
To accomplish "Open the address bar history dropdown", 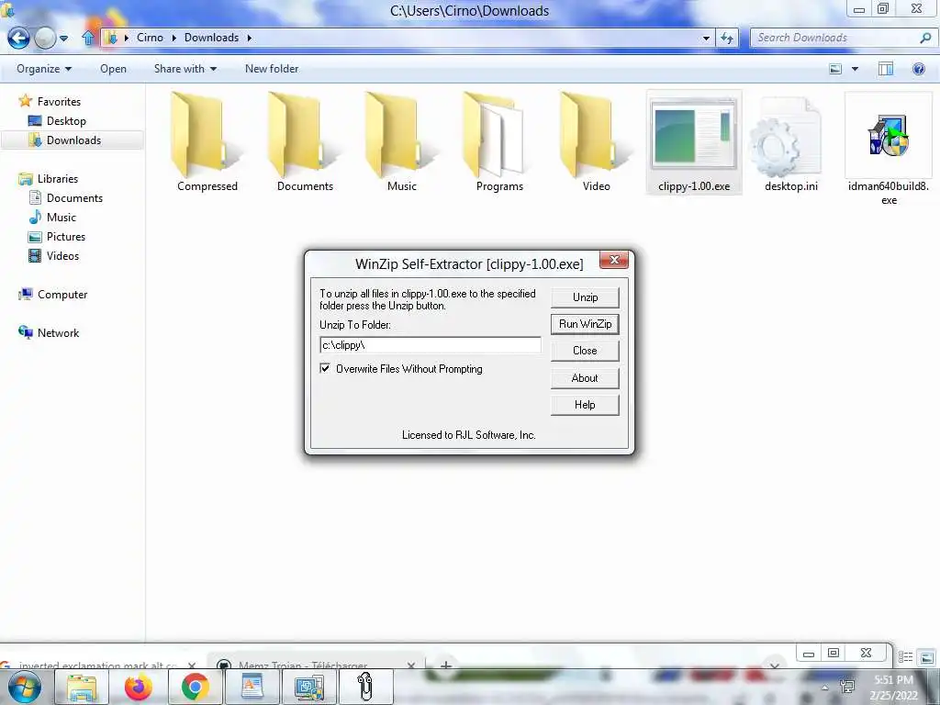I will (706, 38).
